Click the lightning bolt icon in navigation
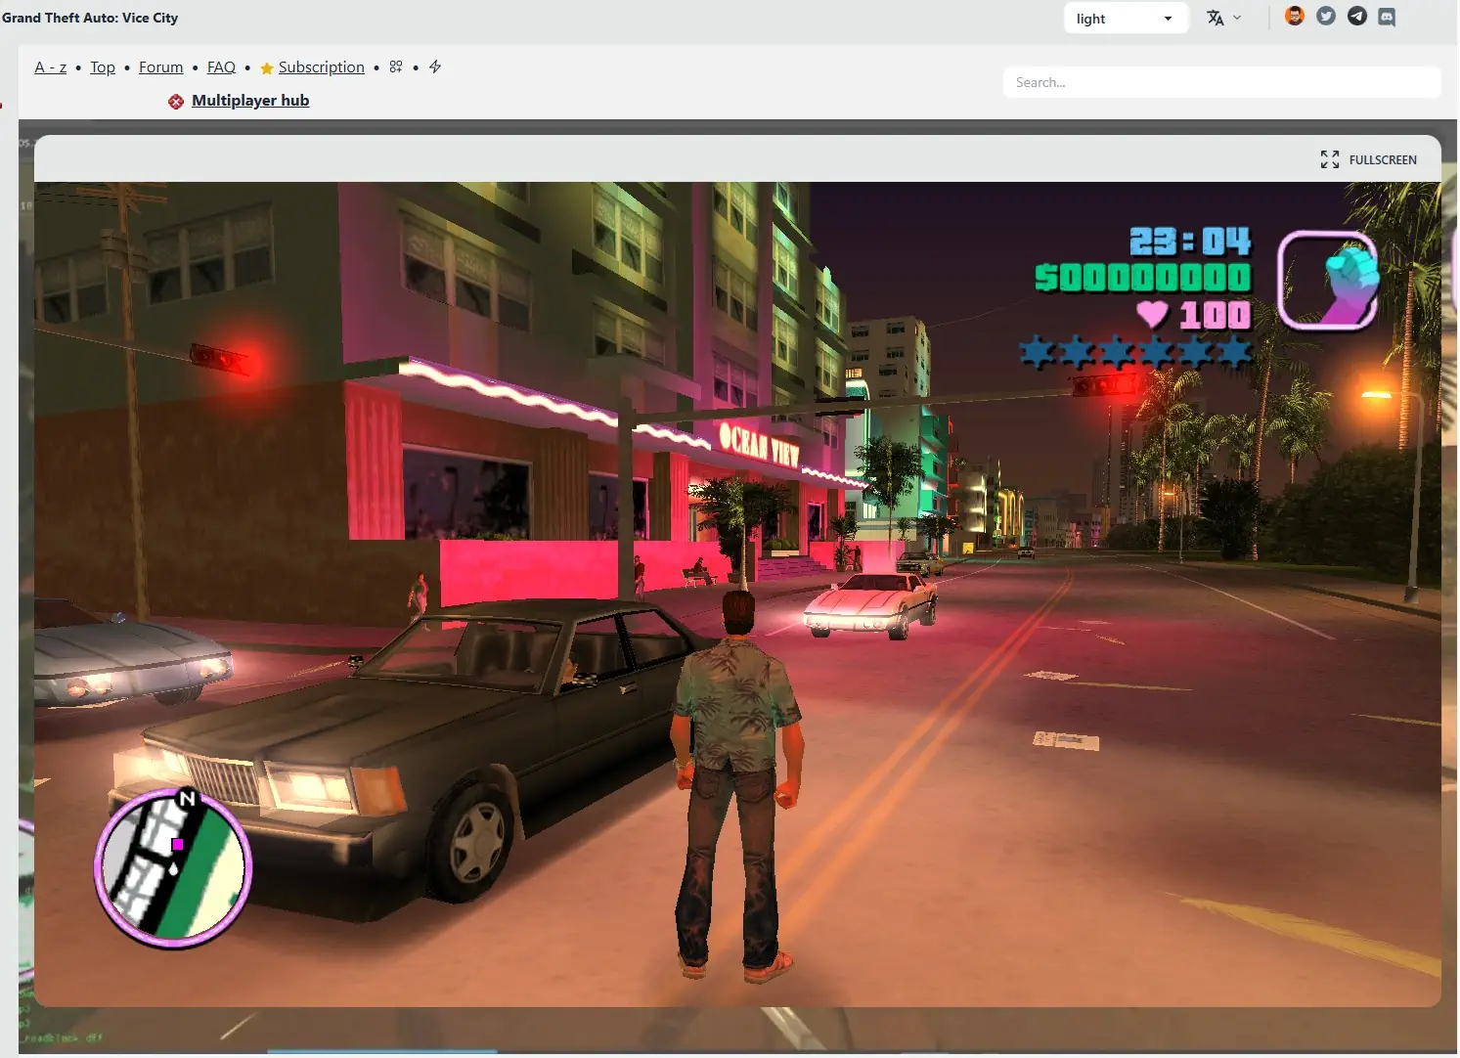This screenshot has width=1460, height=1058. [x=435, y=66]
